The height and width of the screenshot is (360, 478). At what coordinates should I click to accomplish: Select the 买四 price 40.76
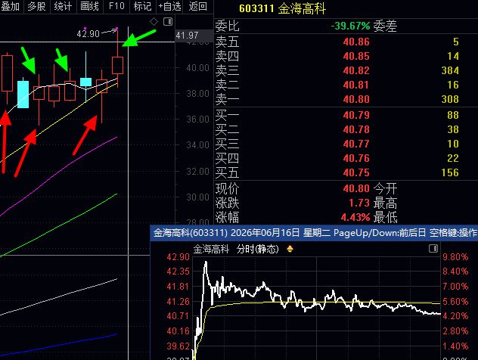pos(356,158)
